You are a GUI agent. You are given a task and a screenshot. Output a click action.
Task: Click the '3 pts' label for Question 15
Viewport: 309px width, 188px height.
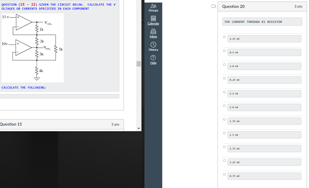[115, 124]
